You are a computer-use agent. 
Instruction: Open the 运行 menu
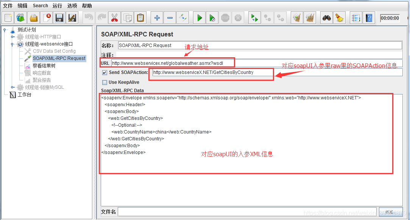(x=57, y=5)
